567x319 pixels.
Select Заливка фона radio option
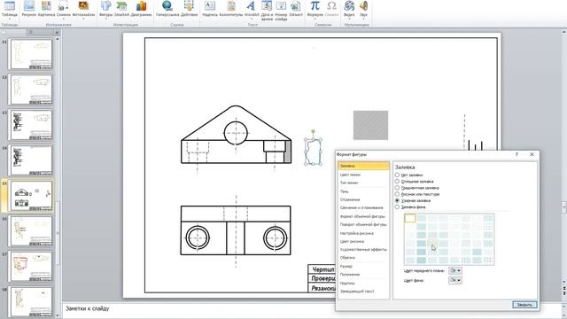(397, 206)
